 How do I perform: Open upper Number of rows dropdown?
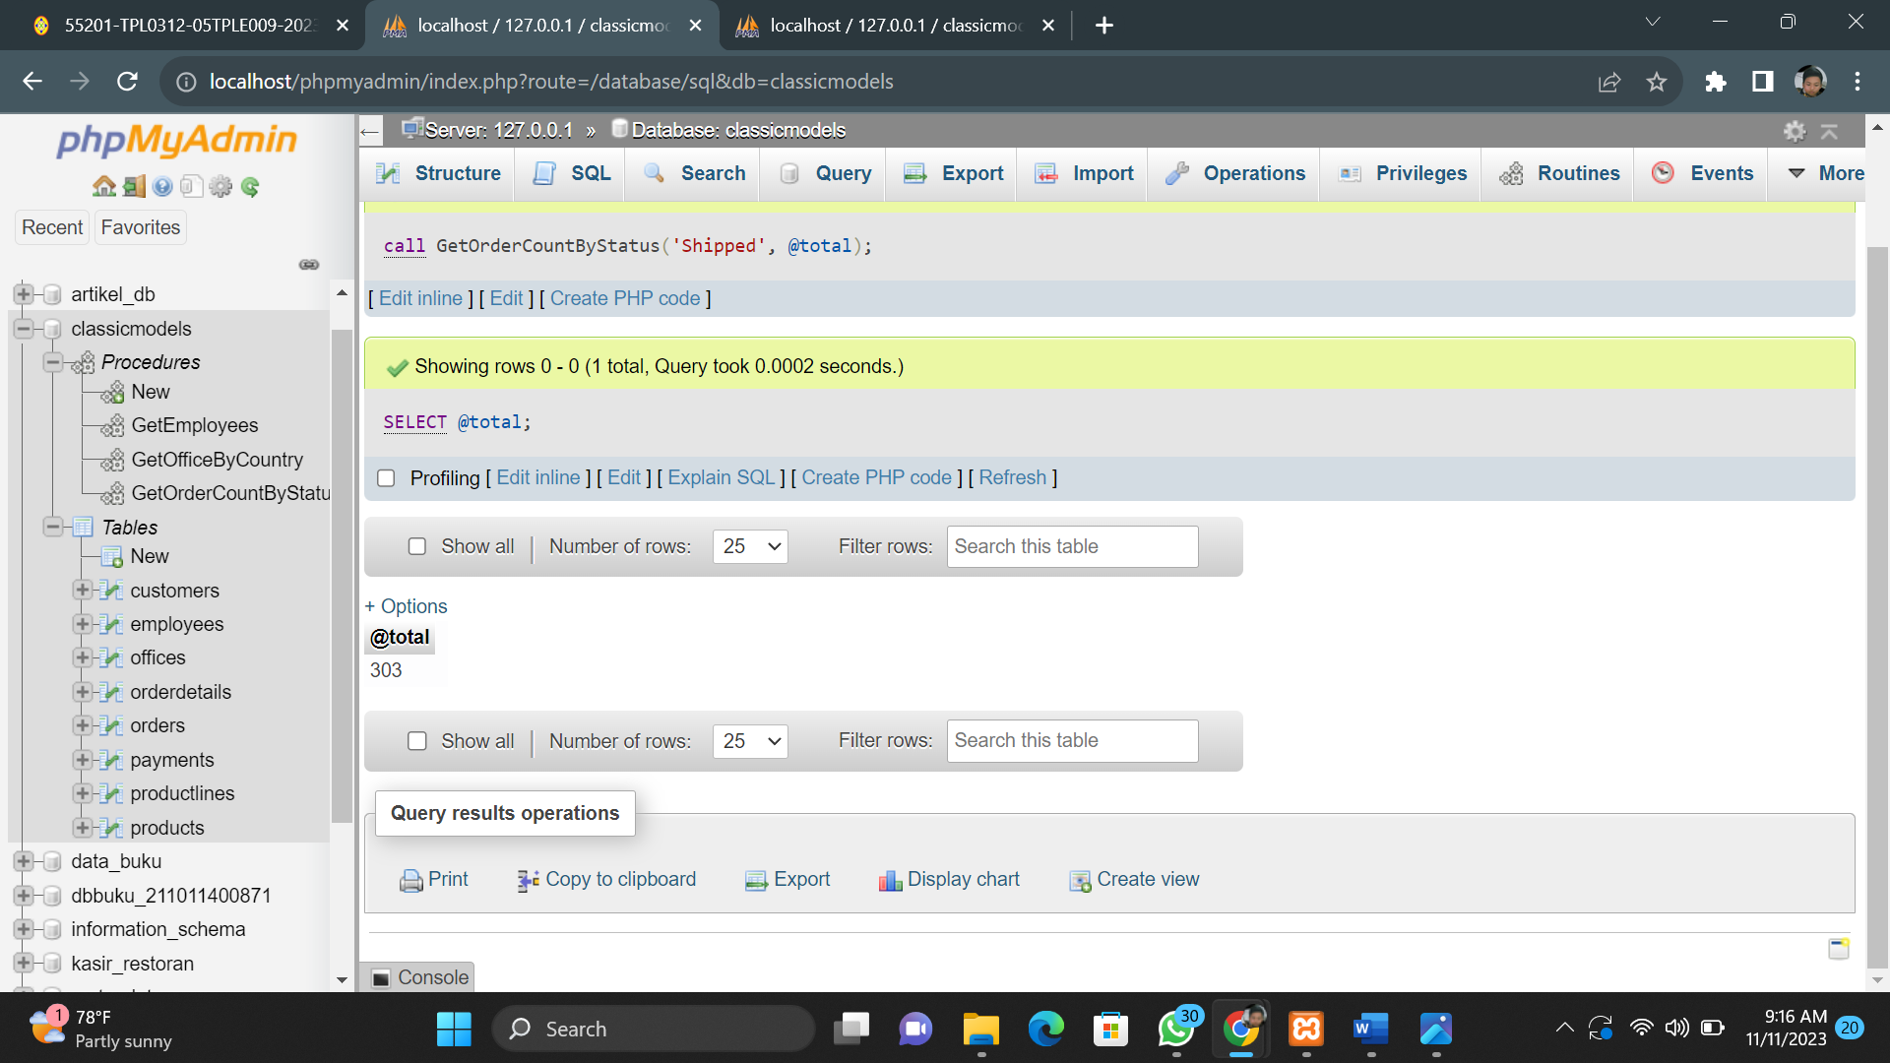click(x=751, y=546)
